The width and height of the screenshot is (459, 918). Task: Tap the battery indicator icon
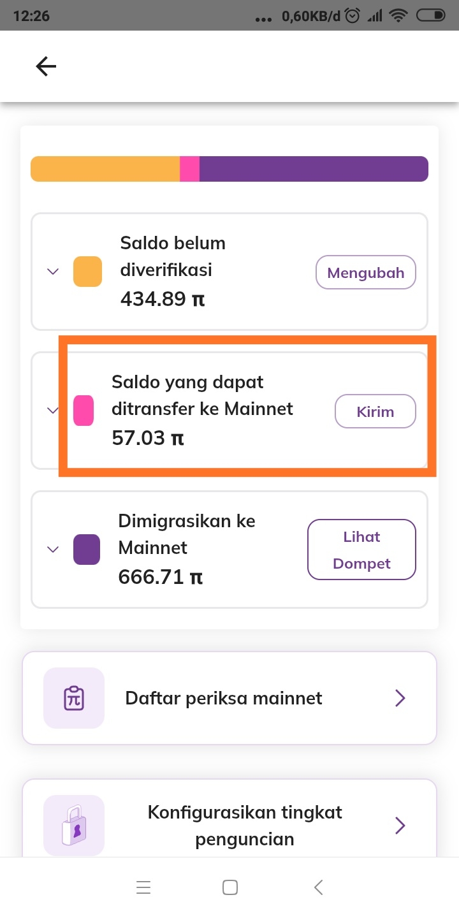432,16
